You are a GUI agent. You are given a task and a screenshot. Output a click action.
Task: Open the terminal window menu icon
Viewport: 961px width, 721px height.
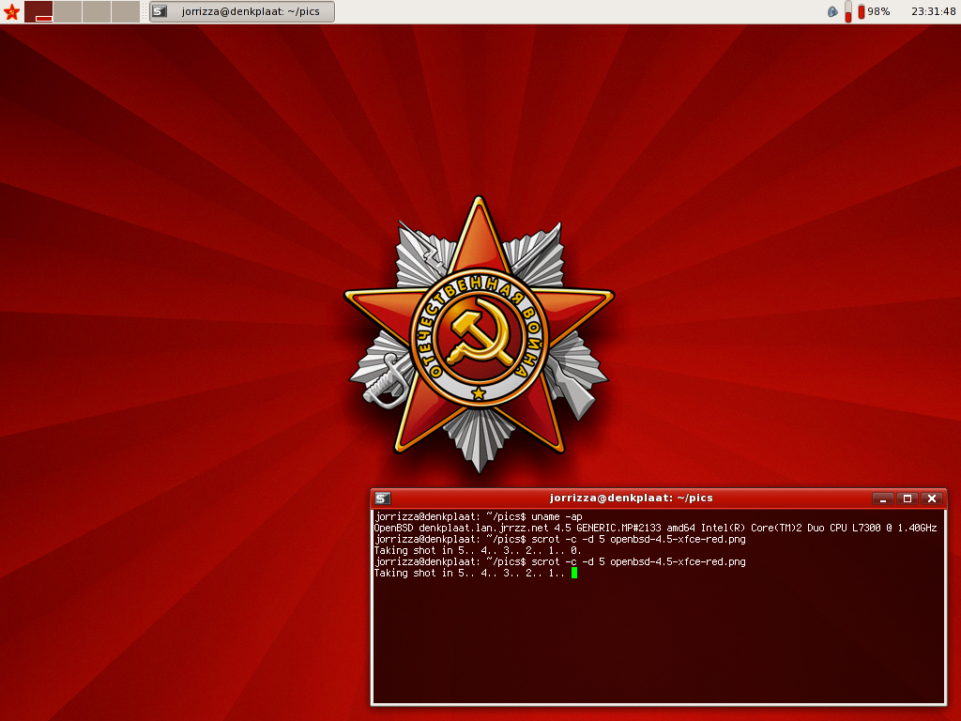(383, 499)
